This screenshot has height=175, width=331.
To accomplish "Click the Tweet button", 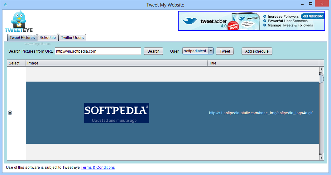I will (x=225, y=51).
